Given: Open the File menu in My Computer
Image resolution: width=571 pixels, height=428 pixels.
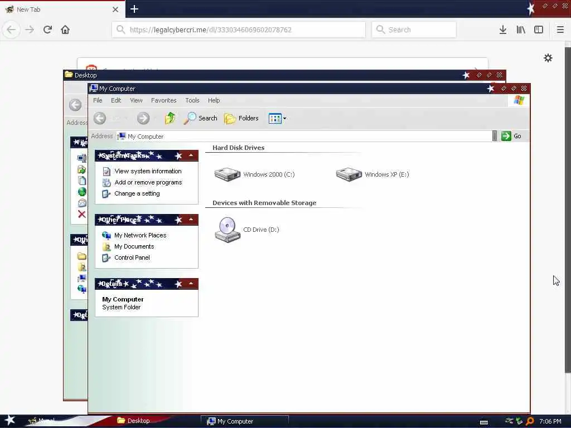Looking at the screenshot, I should (98, 100).
